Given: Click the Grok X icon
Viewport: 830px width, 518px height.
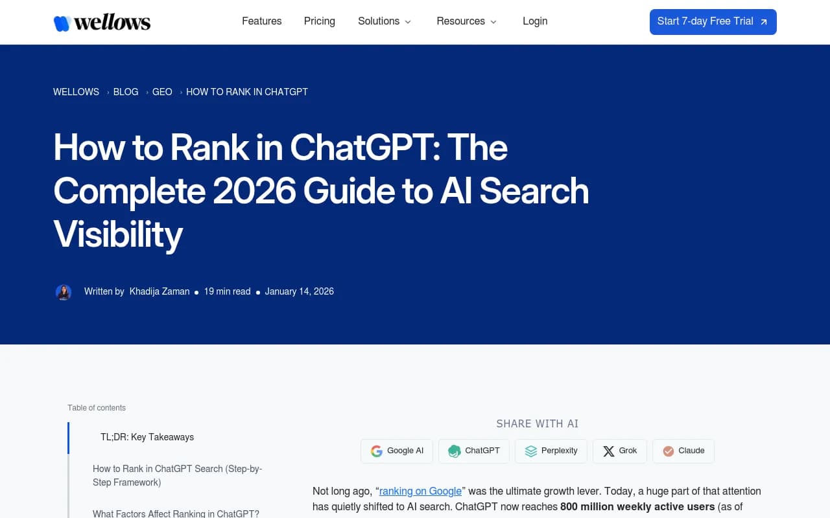Looking at the screenshot, I should (x=608, y=451).
